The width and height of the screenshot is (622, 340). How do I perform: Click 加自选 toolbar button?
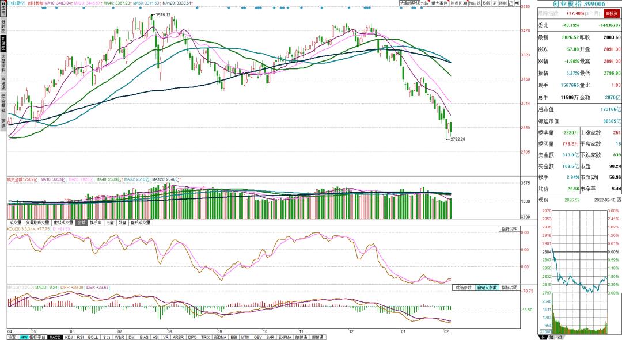pyautogui.click(x=475, y=3)
